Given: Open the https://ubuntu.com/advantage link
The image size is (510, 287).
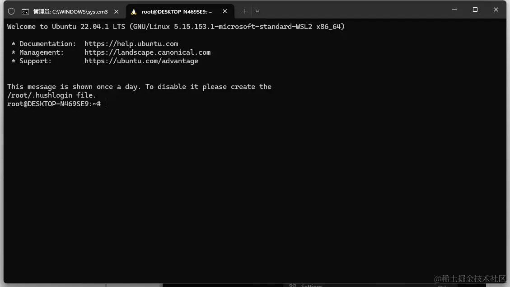Looking at the screenshot, I should pos(141,61).
